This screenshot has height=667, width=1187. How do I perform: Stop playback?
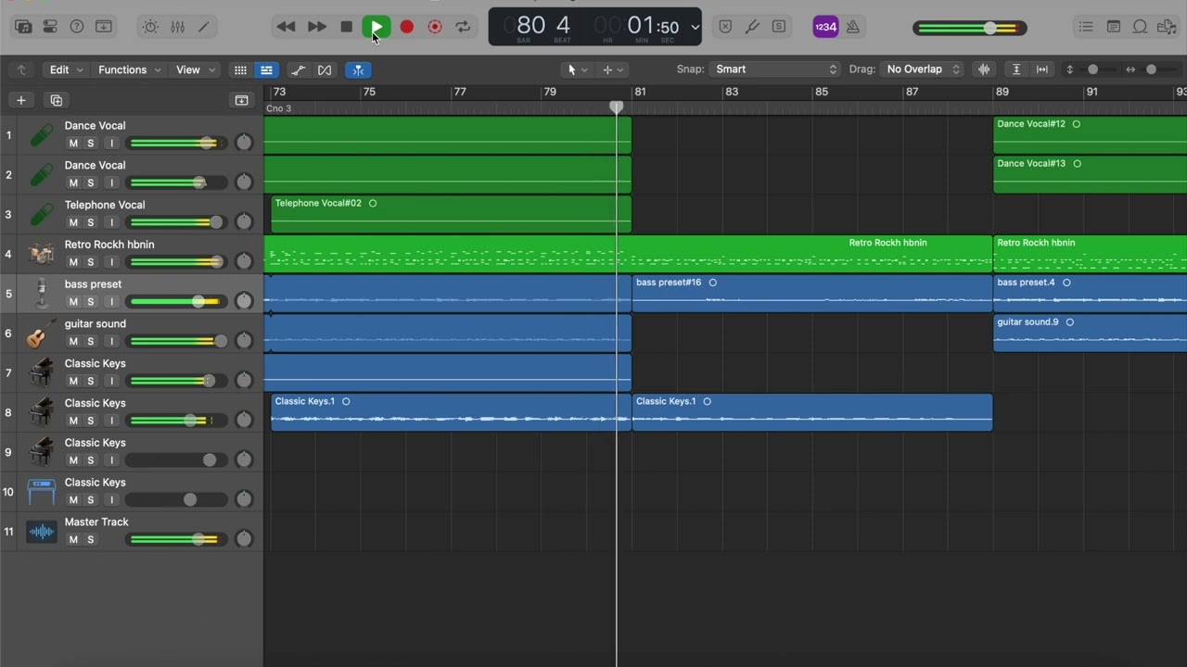pyautogui.click(x=346, y=27)
